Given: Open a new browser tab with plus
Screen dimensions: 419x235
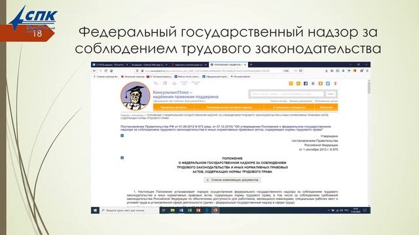Looking at the screenshot, I should 251,65.
